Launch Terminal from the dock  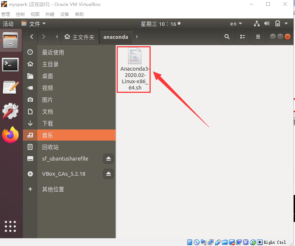tap(10, 65)
